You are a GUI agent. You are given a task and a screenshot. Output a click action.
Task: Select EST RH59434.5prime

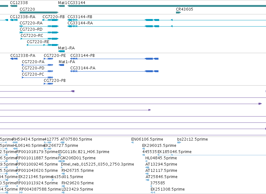[15, 142]
